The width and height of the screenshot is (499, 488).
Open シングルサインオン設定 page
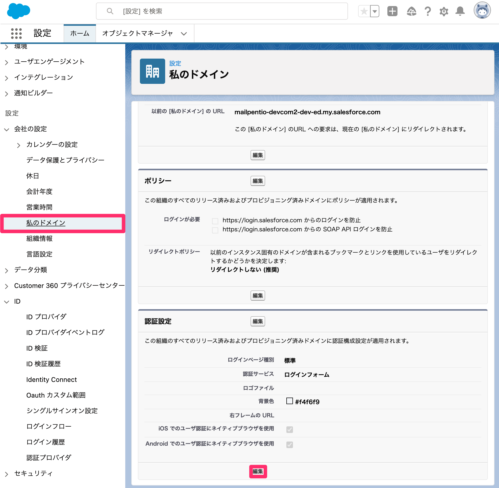(x=62, y=411)
